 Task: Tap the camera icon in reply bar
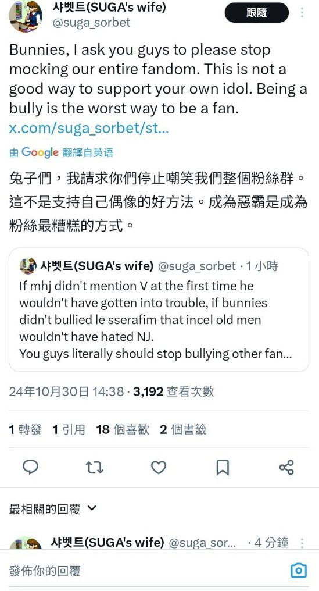pos(299,571)
